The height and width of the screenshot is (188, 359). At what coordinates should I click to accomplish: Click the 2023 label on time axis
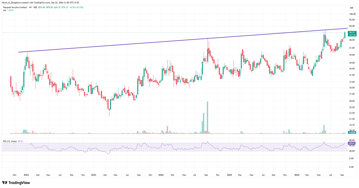pyautogui.click(x=94, y=174)
